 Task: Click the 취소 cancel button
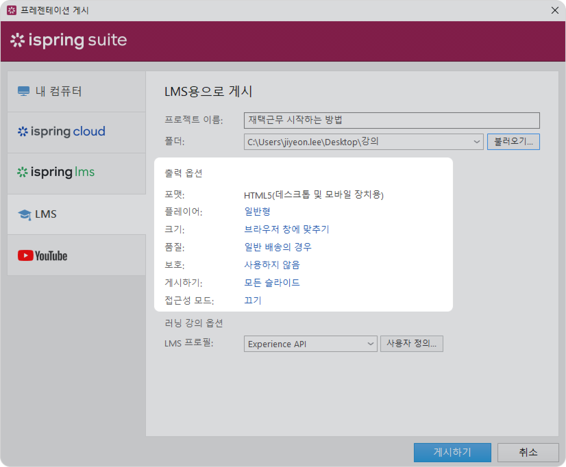[x=528, y=452]
